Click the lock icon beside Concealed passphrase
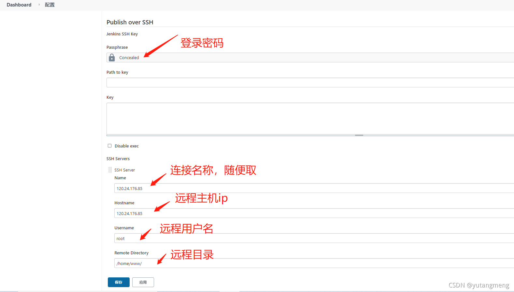This screenshot has height=292, width=514. 112,57
